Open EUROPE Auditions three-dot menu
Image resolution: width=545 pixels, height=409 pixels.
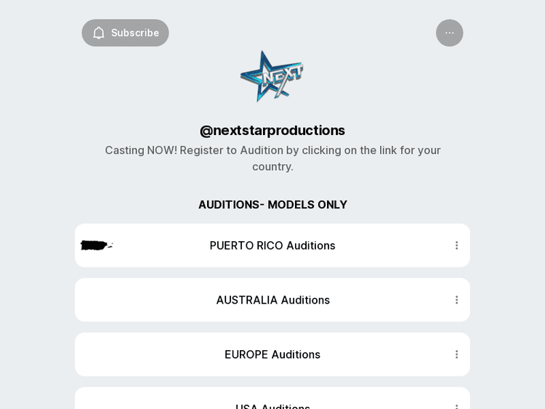pos(456,355)
